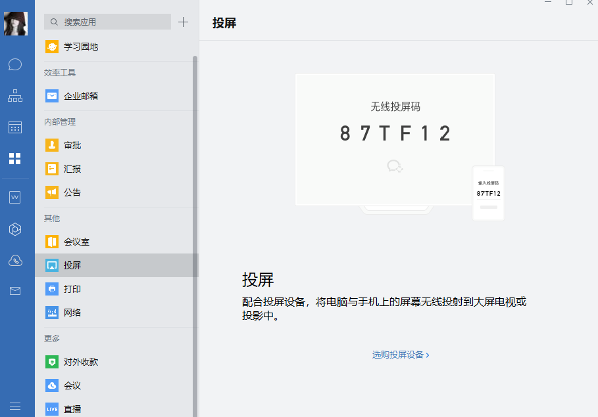Click the hamburger menu icon at bottom-left
This screenshot has width=598, height=417.
coord(15,406)
